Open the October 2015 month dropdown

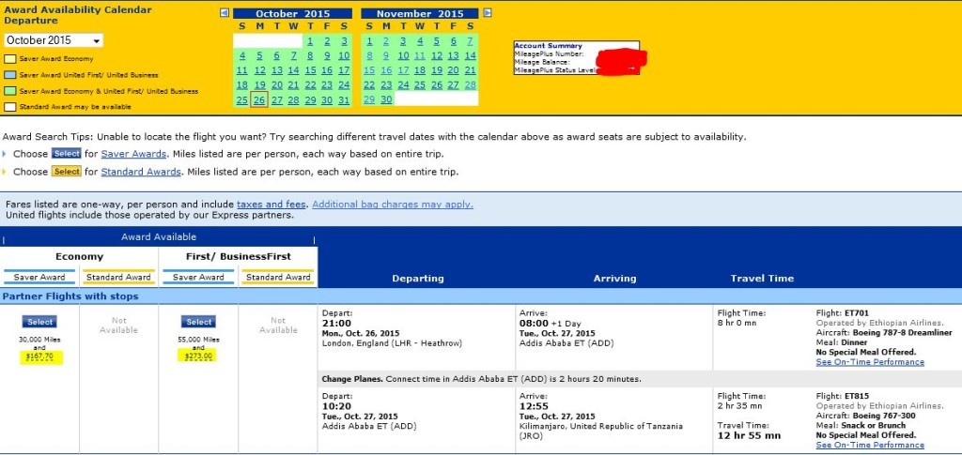54,40
